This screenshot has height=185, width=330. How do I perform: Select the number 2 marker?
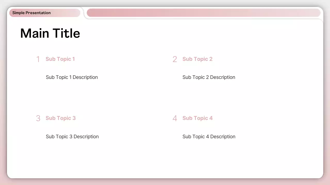click(x=175, y=59)
